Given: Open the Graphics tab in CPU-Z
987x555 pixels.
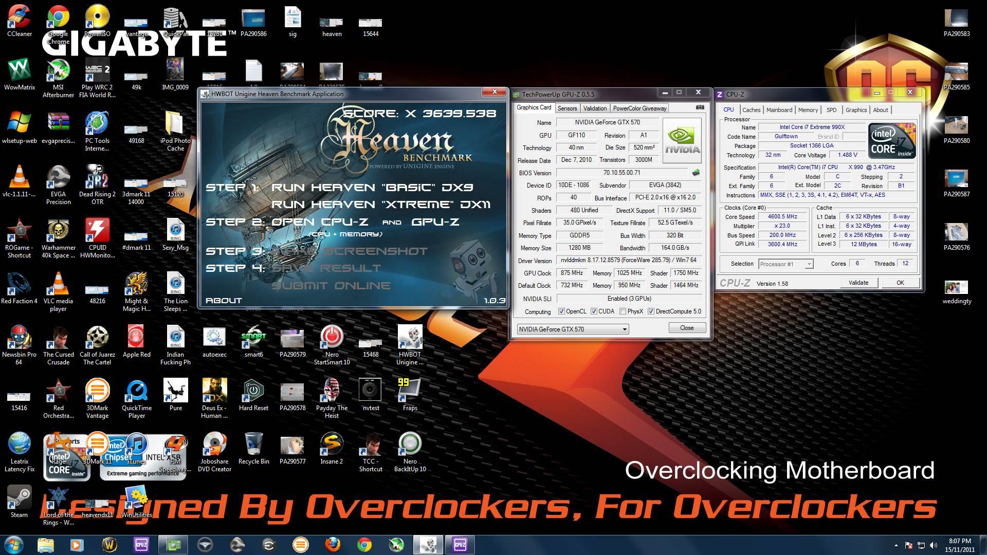Looking at the screenshot, I should (856, 110).
